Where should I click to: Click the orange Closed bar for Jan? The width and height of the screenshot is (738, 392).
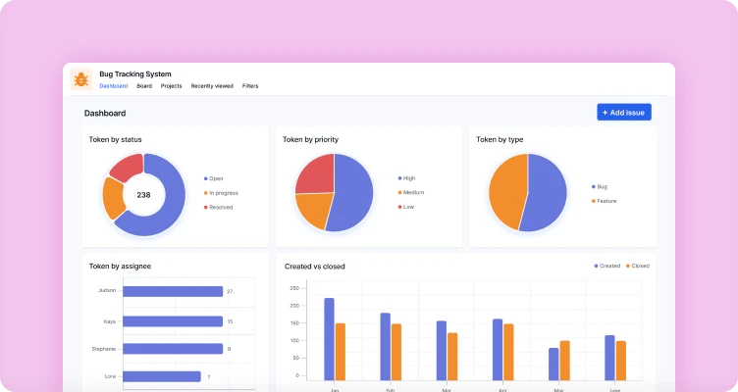coord(341,352)
